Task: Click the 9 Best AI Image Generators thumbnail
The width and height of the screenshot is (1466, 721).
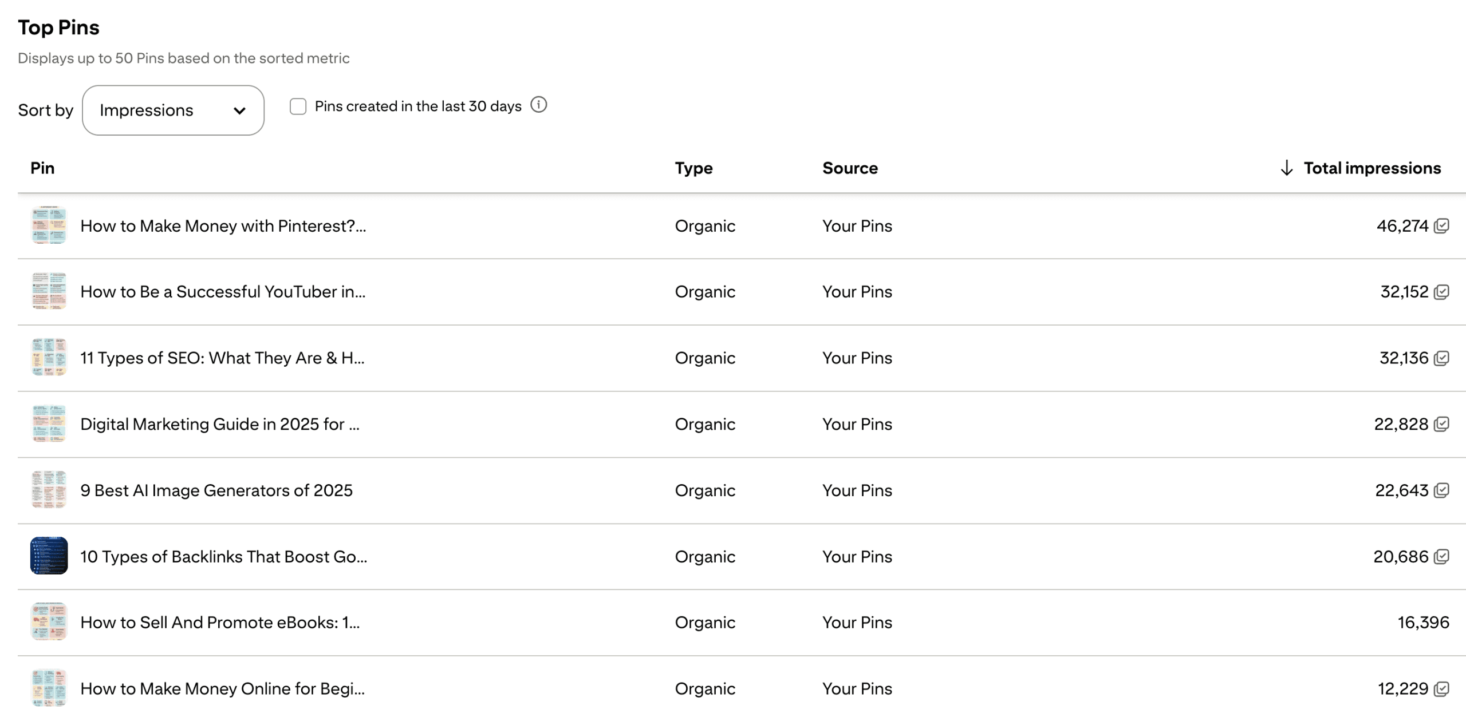Action: pyautogui.click(x=49, y=490)
